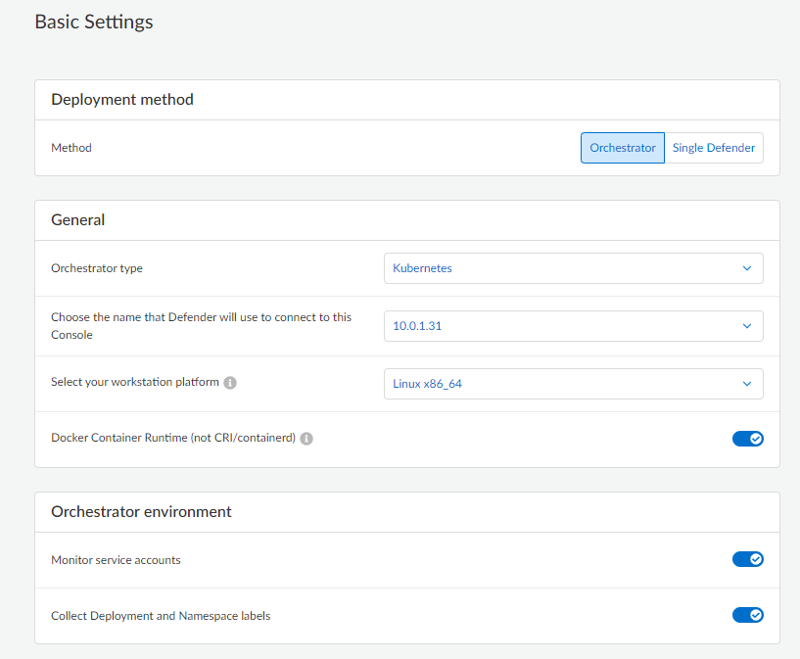Switch to Single Defender deployment method
This screenshot has width=800, height=659.
coord(713,148)
